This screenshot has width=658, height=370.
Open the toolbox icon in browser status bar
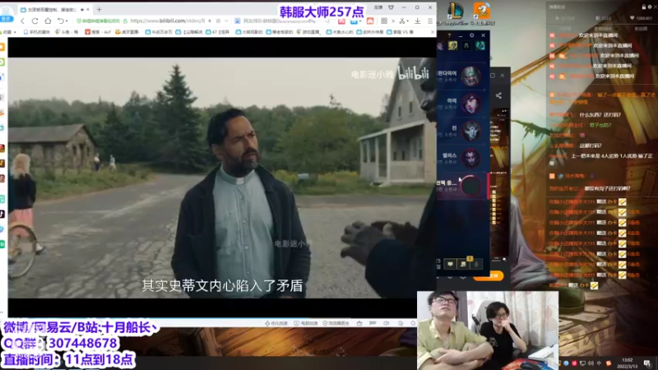(359, 323)
